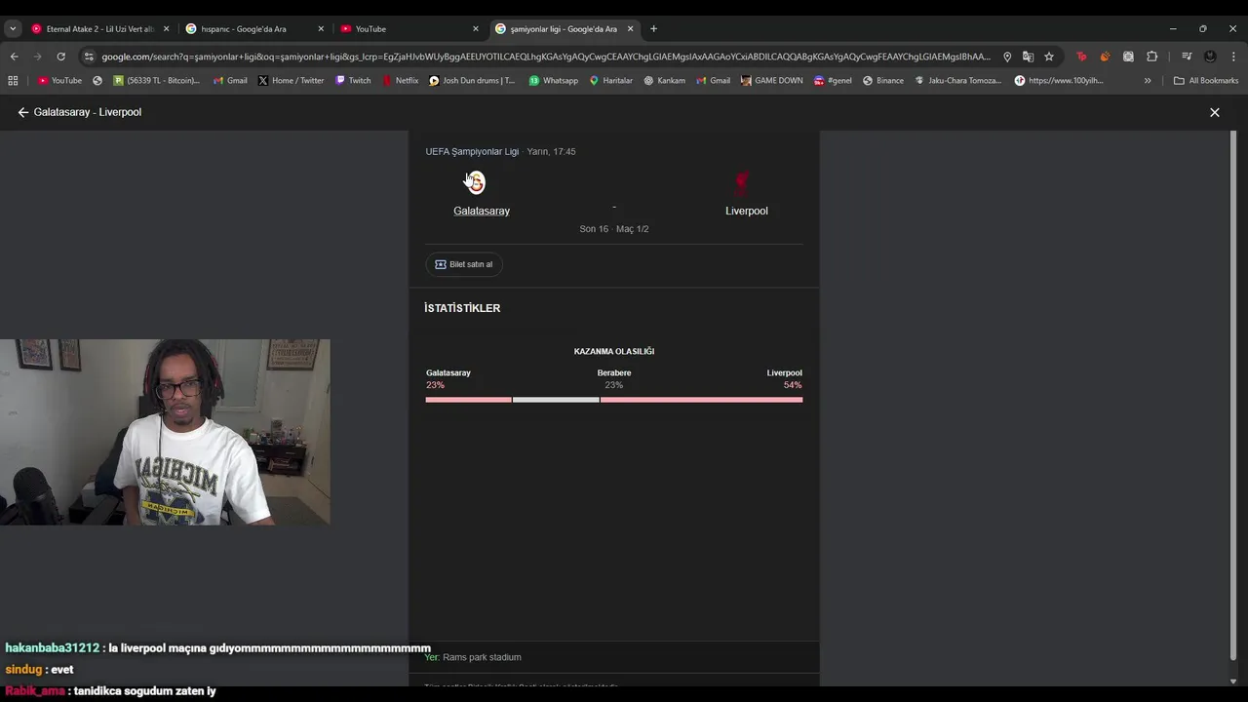The width and height of the screenshot is (1248, 702).
Task: Close the Eternal Atake 2 tab
Action: pyautogui.click(x=166, y=29)
